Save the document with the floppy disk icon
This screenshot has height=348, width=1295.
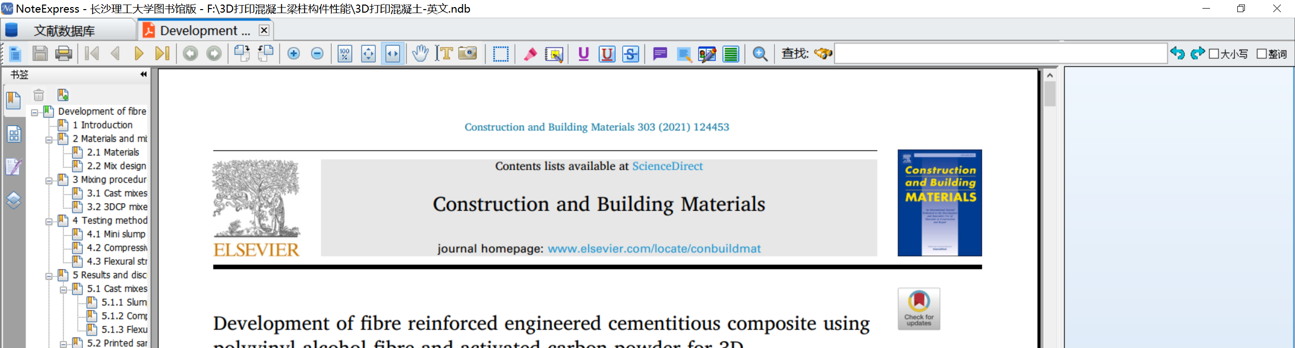click(39, 54)
